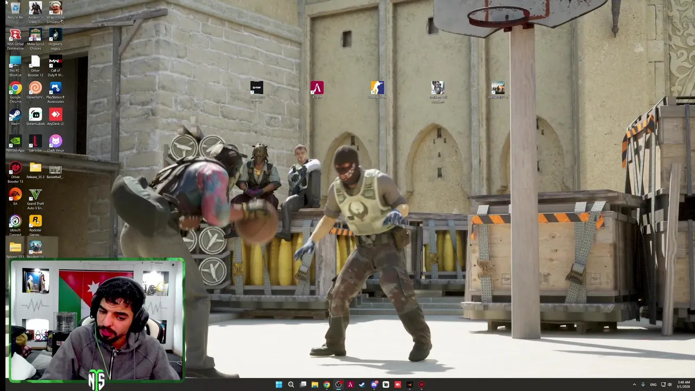Expand the hidden system tray icons chevron
695x391 pixels.
pos(634,384)
